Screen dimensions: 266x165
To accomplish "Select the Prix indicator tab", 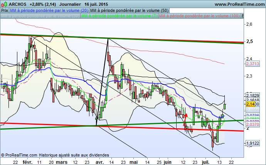I will [5, 10].
